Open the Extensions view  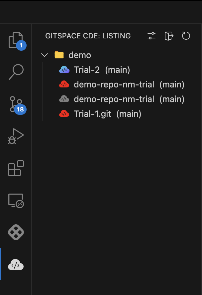[x=16, y=168]
